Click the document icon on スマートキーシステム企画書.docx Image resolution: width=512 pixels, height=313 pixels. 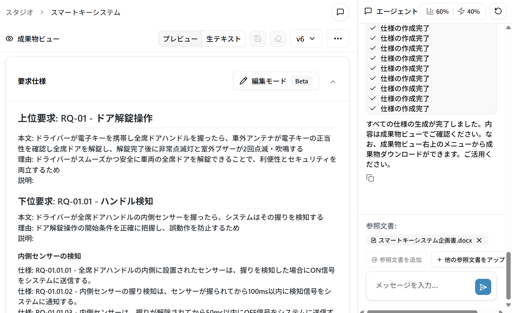tap(373, 240)
